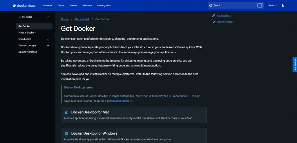Click the external link icon after paid subscription
Screen dimensions: 297x143
[x=131, y=101]
